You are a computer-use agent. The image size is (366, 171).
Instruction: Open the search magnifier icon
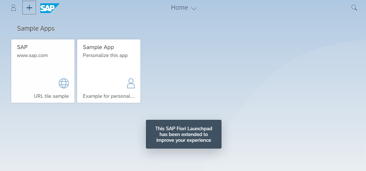[x=354, y=8]
